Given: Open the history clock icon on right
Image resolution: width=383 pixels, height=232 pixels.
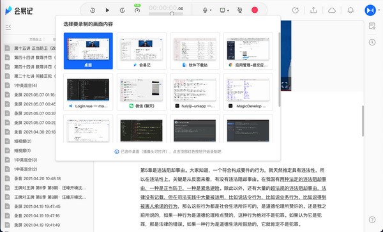Looking at the screenshot, I should 372,42.
